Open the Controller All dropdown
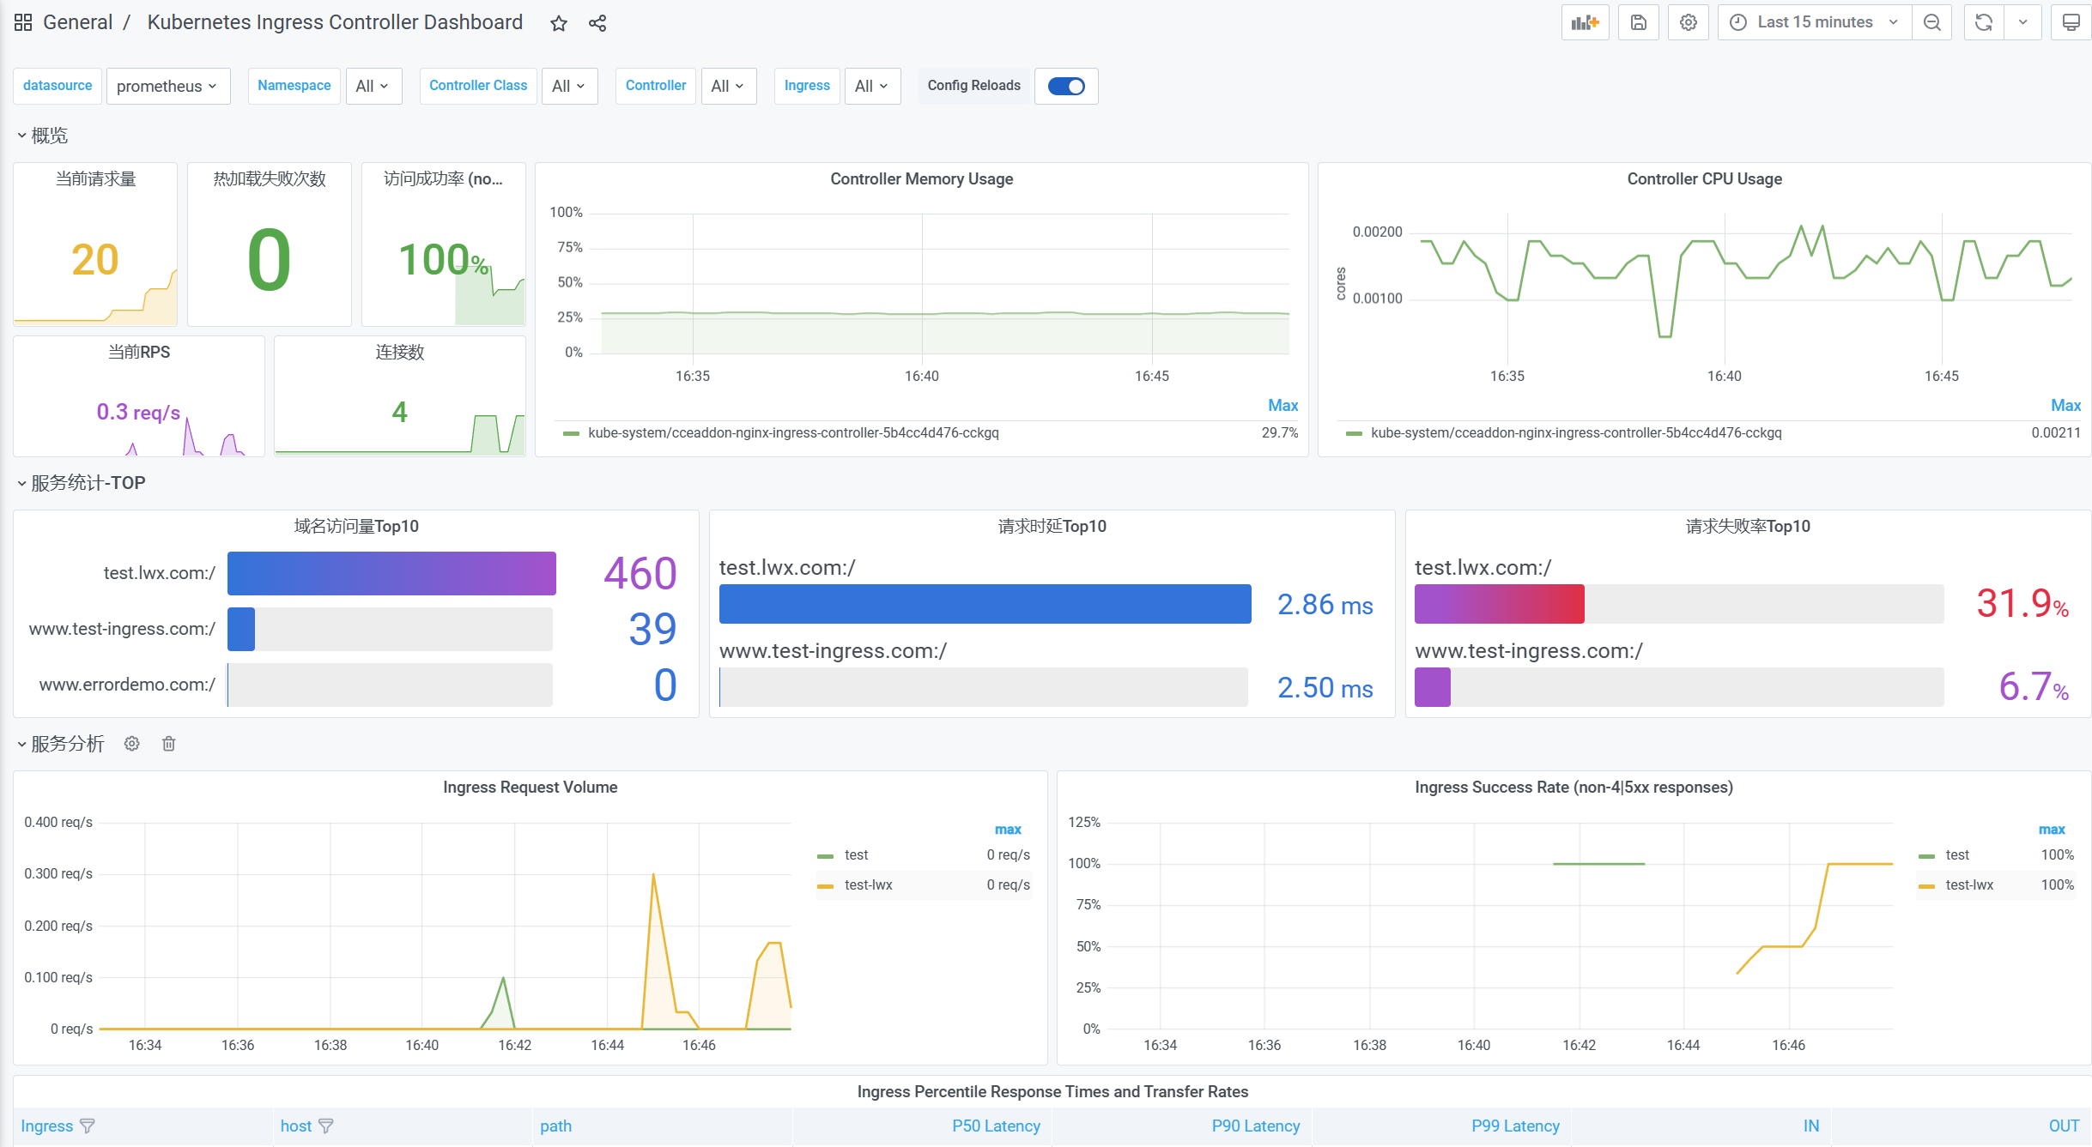 tap(728, 86)
